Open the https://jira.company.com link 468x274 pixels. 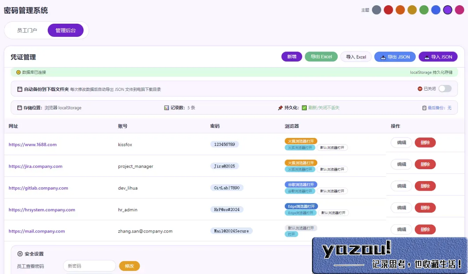[36, 166]
